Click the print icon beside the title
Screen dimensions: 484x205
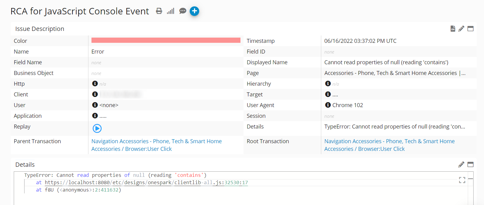[x=159, y=11]
